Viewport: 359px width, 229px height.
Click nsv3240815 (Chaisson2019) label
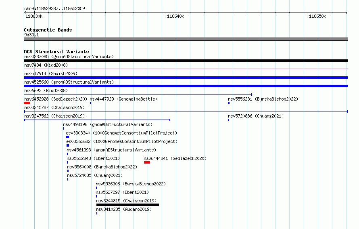tap(126, 201)
